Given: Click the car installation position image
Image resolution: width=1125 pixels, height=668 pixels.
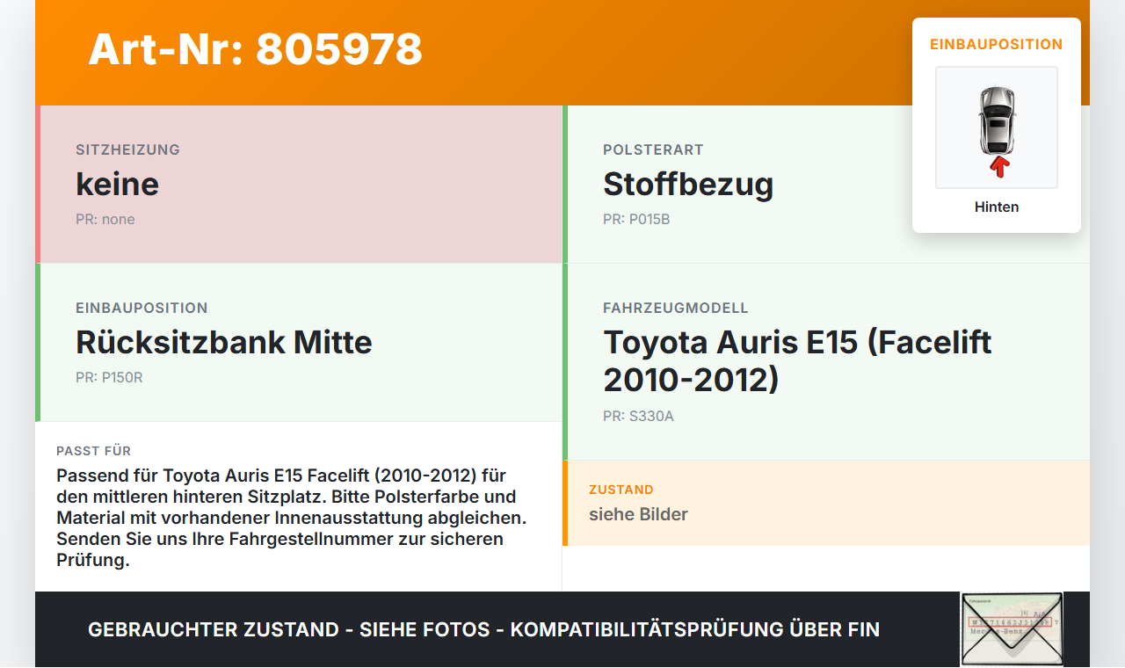Looking at the screenshot, I should coord(997,127).
